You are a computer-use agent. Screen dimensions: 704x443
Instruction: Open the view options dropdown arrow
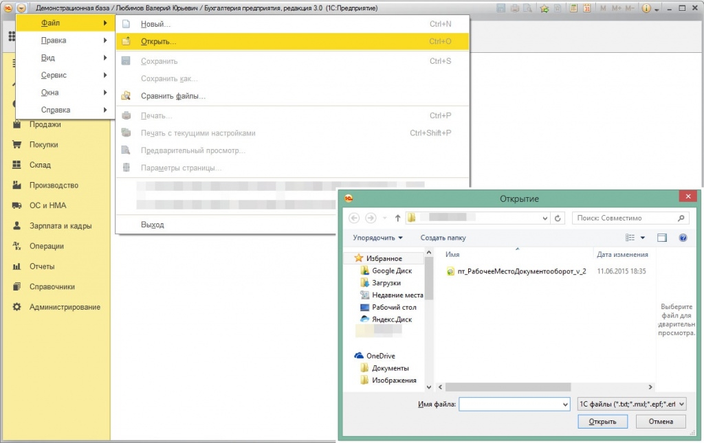tap(643, 238)
